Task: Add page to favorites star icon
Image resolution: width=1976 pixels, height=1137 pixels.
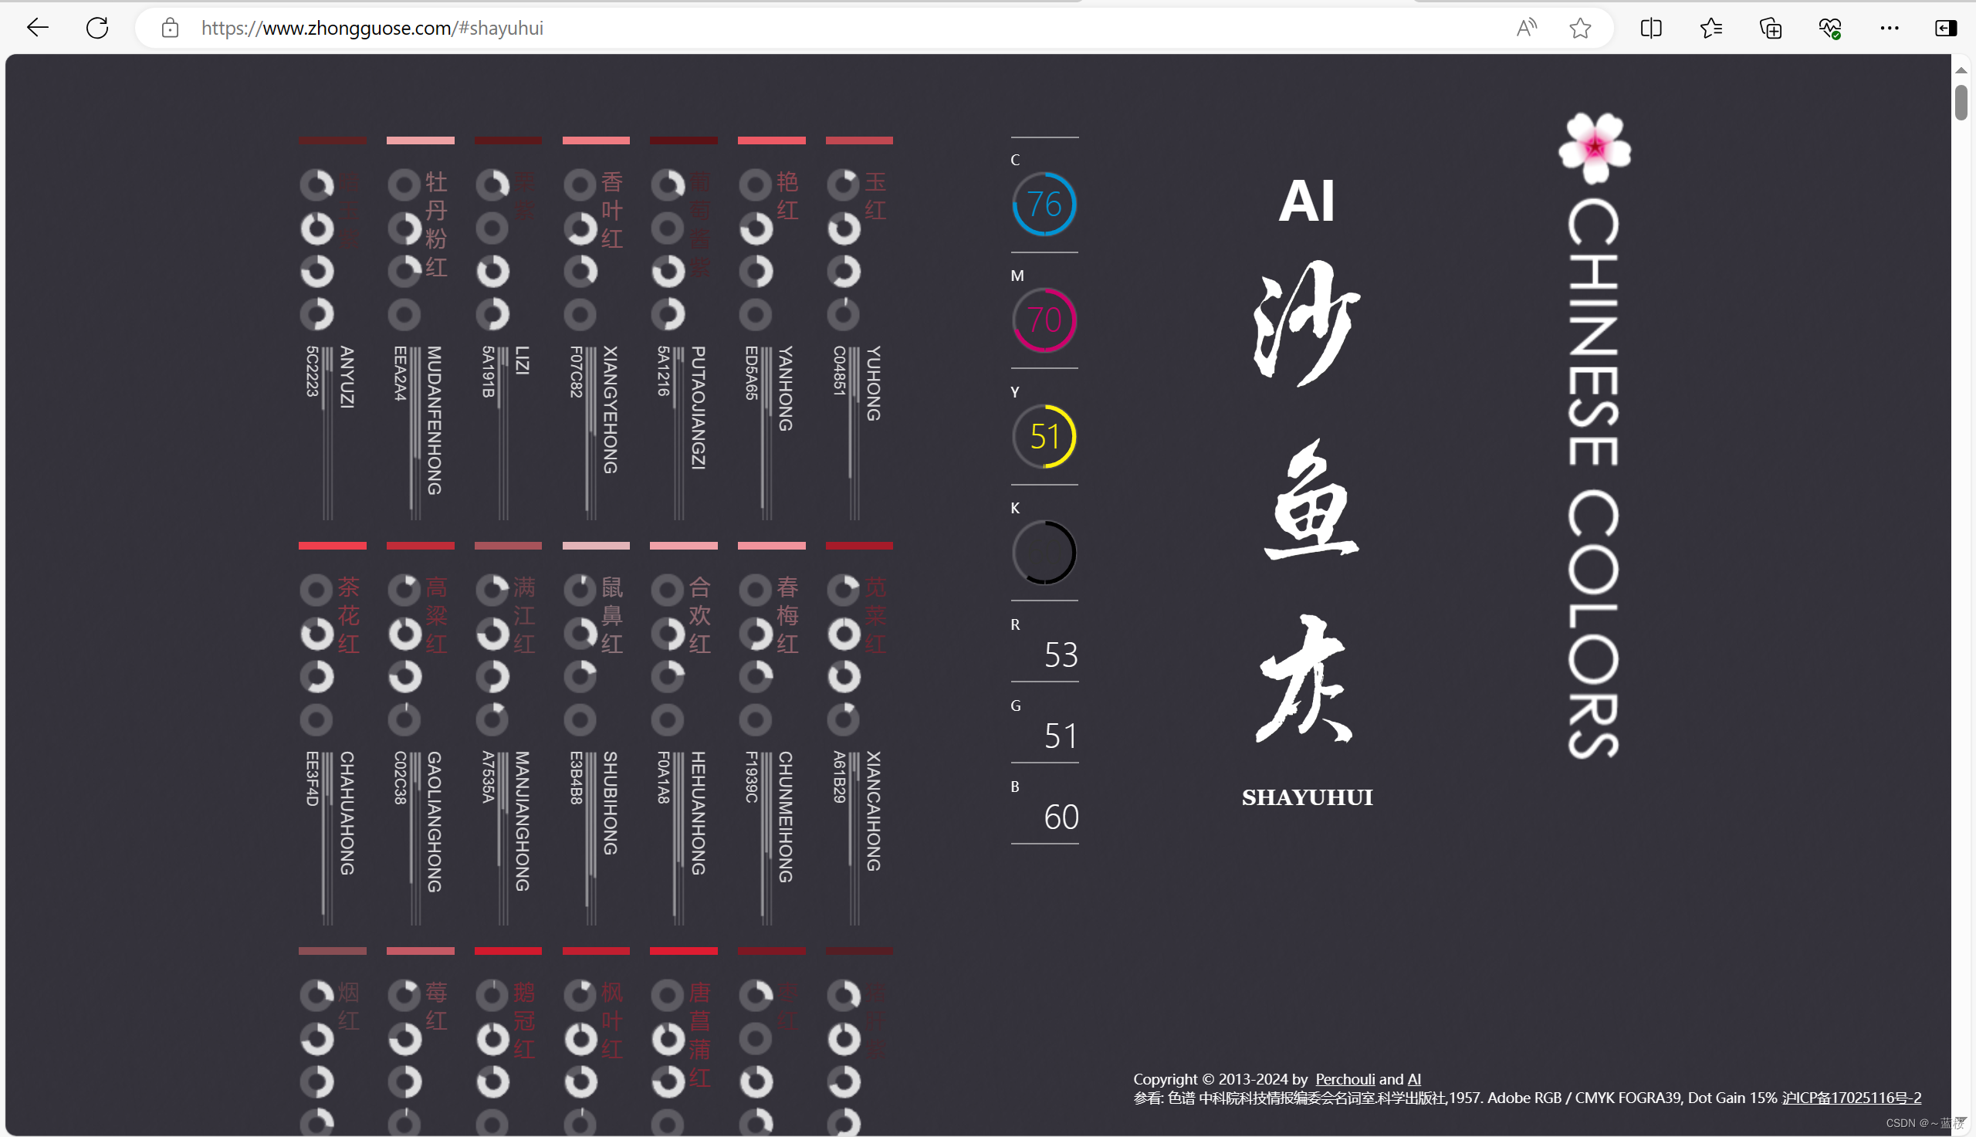Action: 1579,28
